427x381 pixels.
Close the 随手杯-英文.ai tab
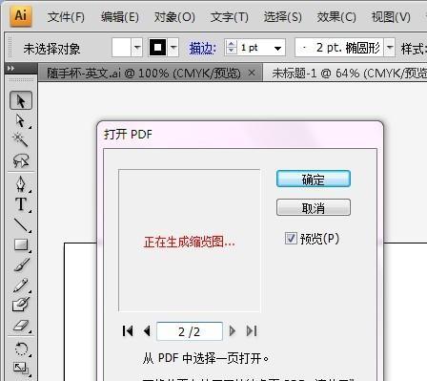pyautogui.click(x=252, y=73)
